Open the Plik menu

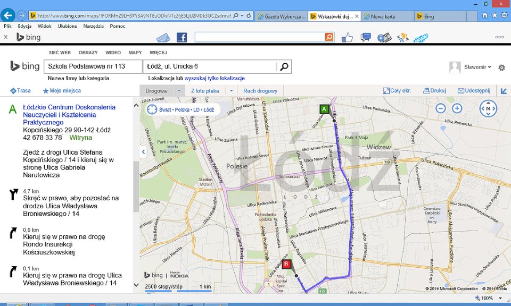tap(7, 26)
